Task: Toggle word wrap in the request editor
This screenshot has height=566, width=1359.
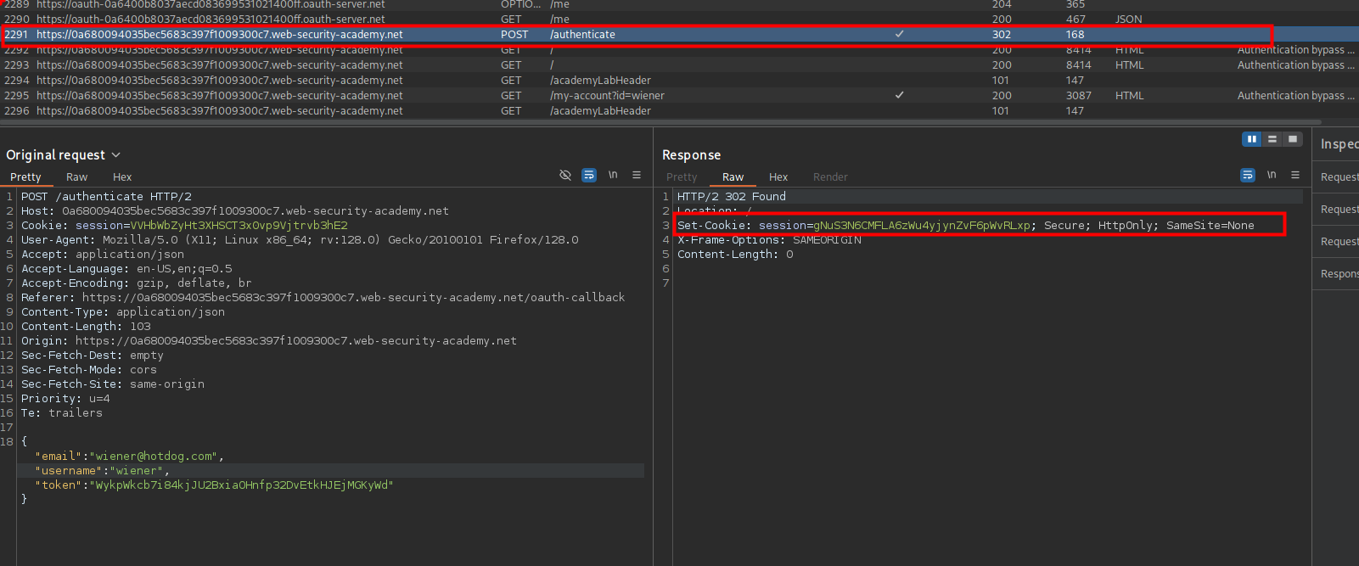Action: [589, 176]
